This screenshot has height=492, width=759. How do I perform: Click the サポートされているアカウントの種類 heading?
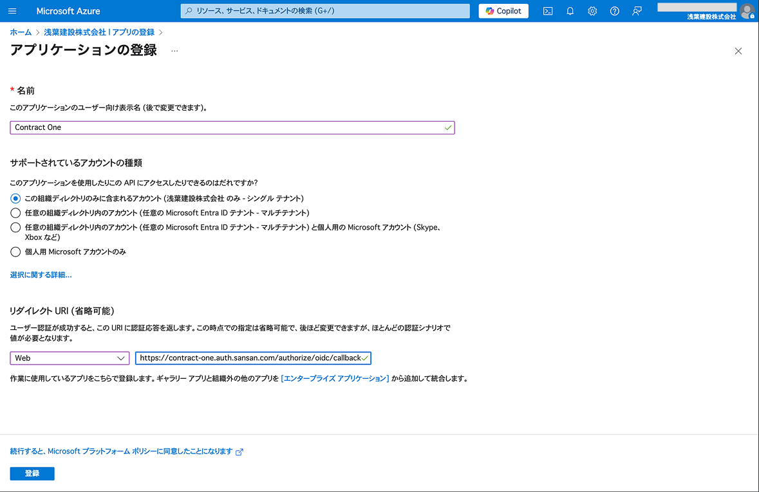(76, 163)
